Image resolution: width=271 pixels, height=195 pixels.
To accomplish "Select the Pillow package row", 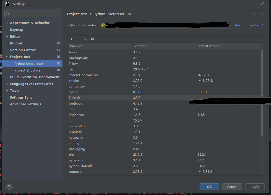I will (x=164, y=63).
